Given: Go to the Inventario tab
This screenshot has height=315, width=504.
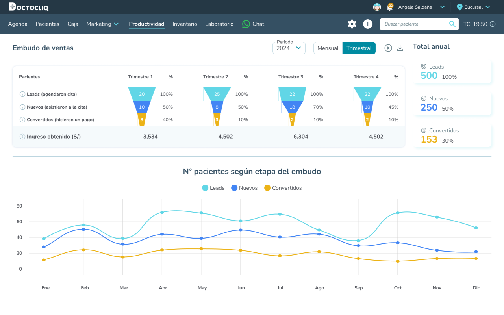Looking at the screenshot, I should click(185, 24).
